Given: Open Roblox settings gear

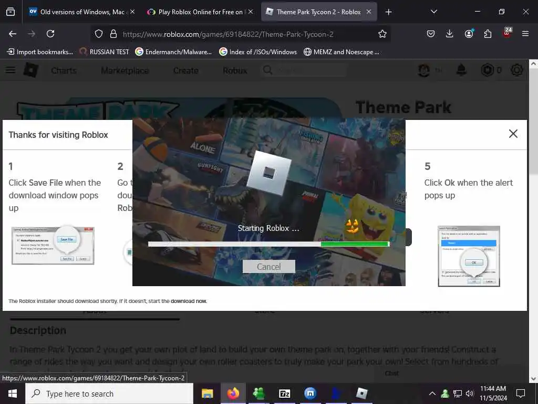Looking at the screenshot, I should pyautogui.click(x=517, y=70).
